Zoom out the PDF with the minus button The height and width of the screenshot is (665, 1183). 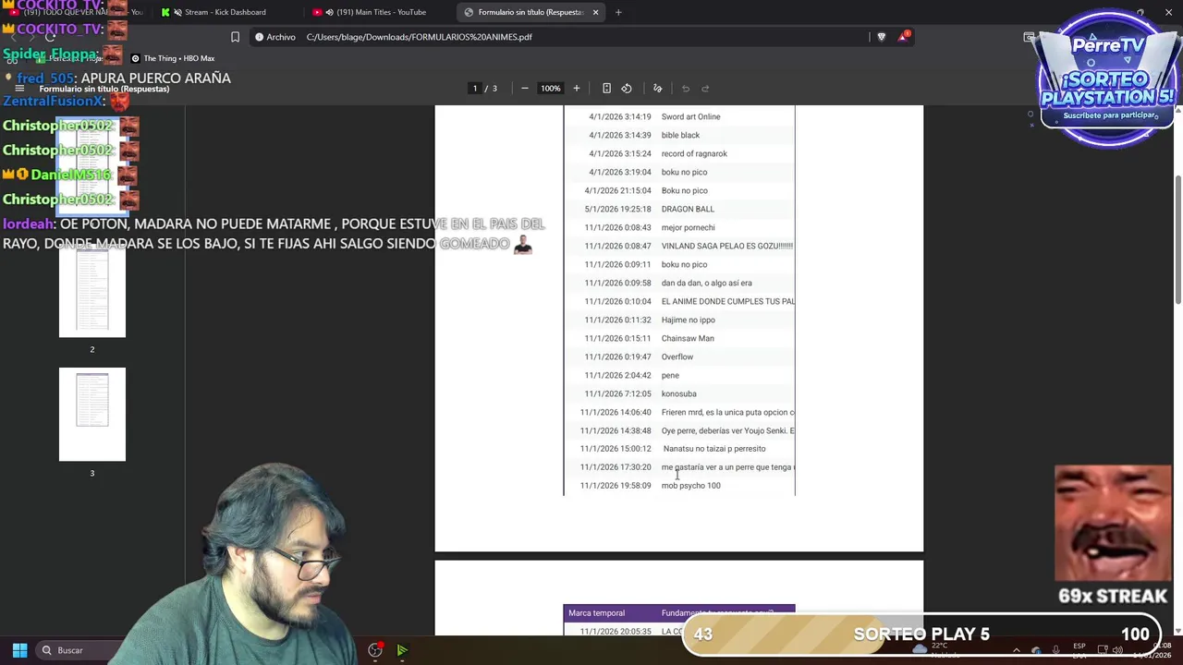525,89
